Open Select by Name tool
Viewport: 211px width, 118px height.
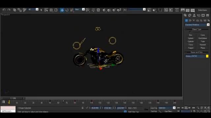[46, 10]
